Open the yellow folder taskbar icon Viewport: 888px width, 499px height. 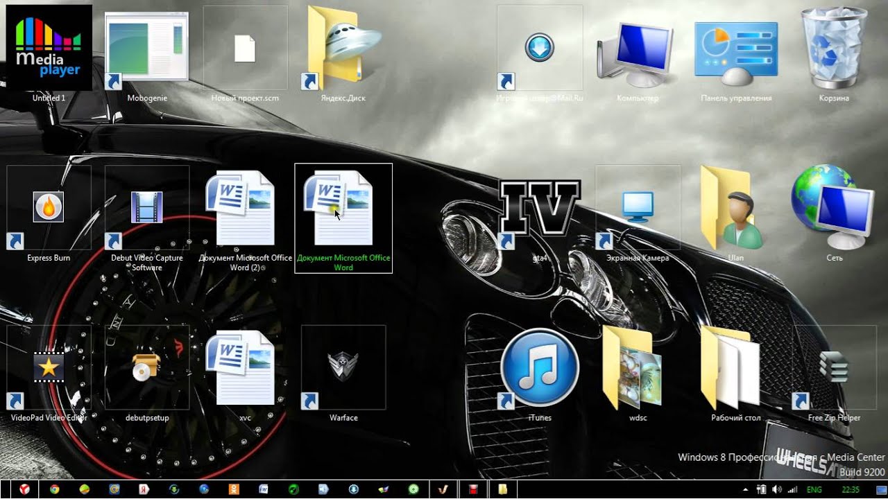coord(502,489)
